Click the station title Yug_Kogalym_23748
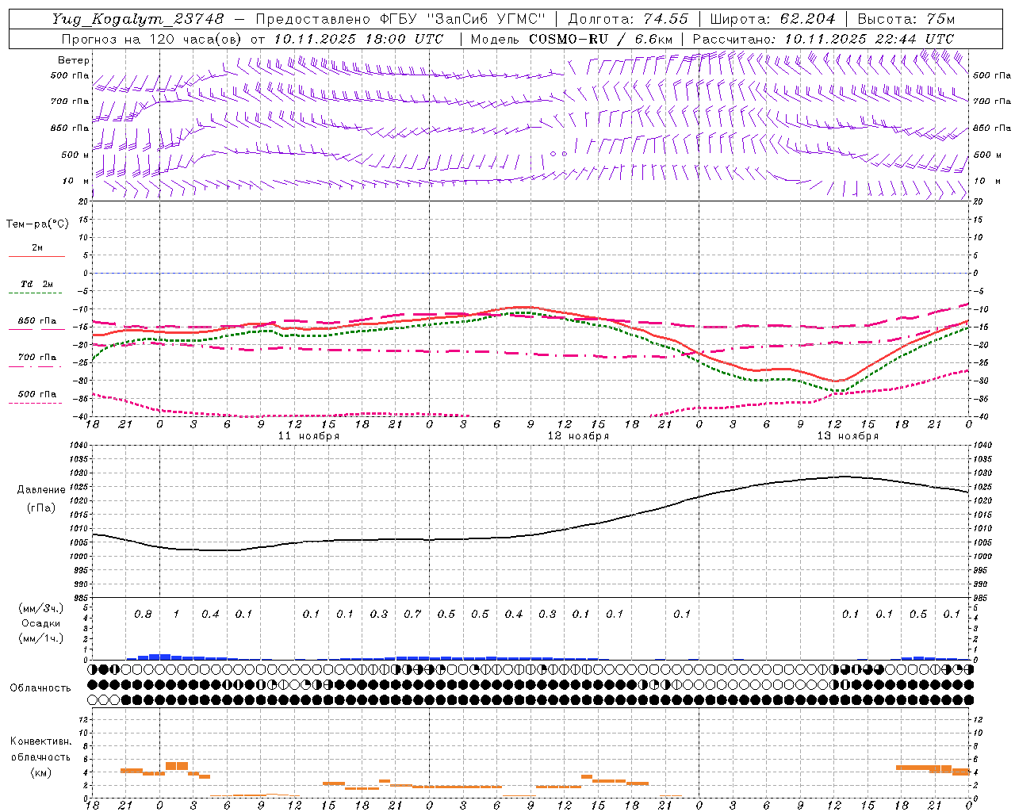This screenshot has height=812, width=1015. click(138, 19)
